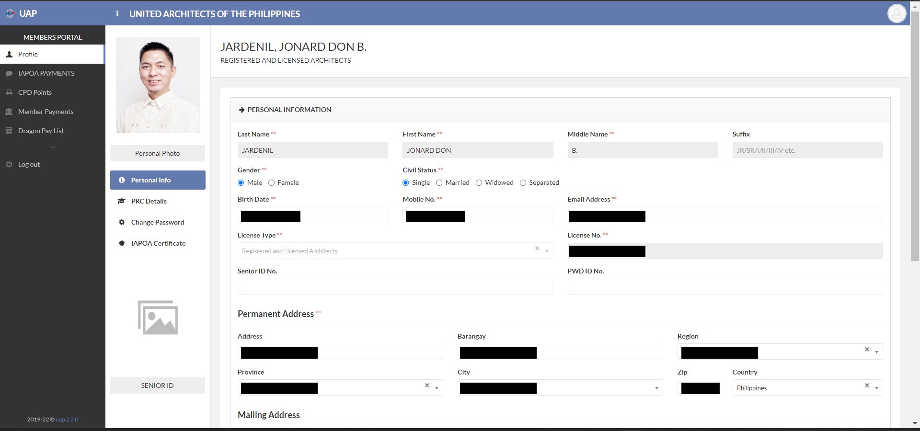Click the Middle Name field showing B.
The width and height of the screenshot is (920, 431).
[x=643, y=150]
